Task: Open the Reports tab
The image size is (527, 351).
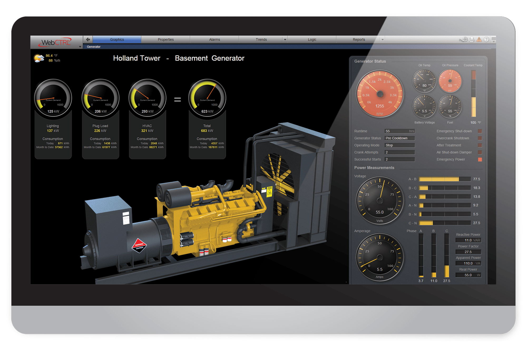Action: point(359,39)
